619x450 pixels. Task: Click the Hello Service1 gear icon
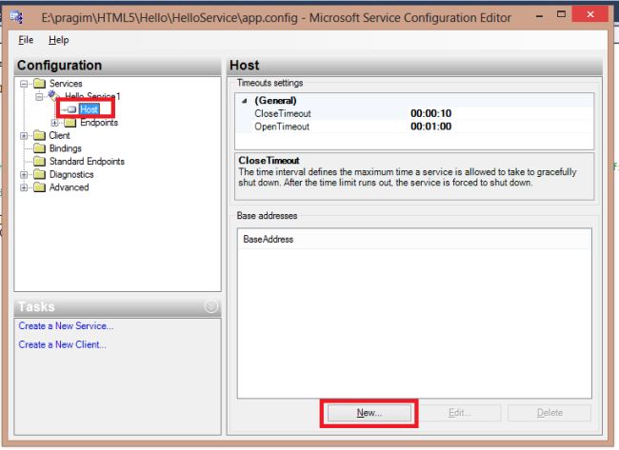(x=53, y=95)
